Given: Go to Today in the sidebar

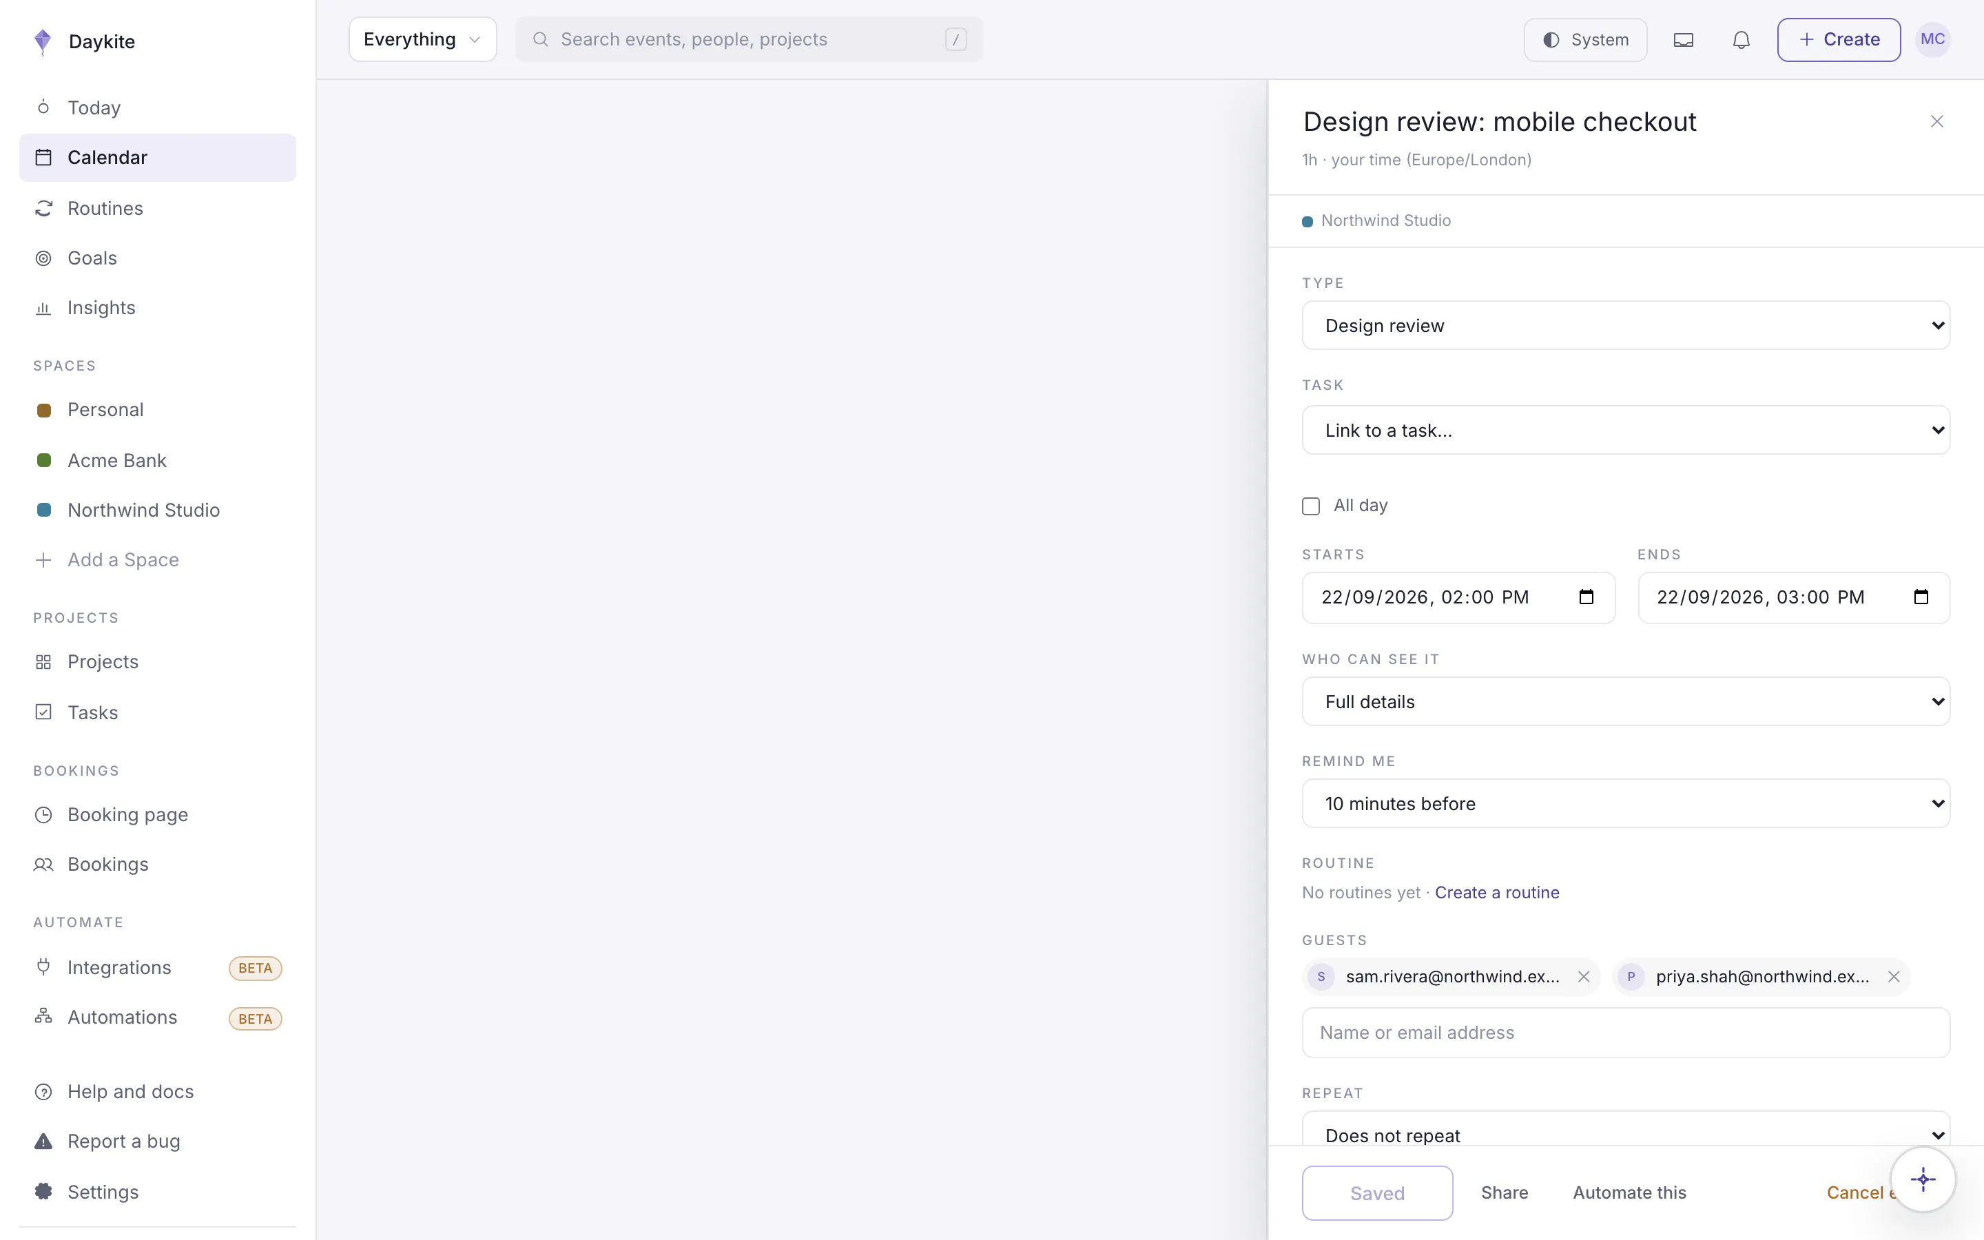Looking at the screenshot, I should click(x=157, y=107).
